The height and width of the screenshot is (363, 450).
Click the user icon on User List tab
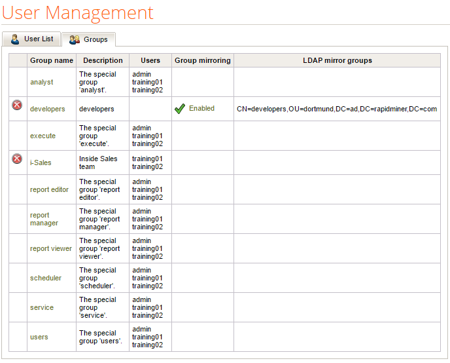point(15,39)
